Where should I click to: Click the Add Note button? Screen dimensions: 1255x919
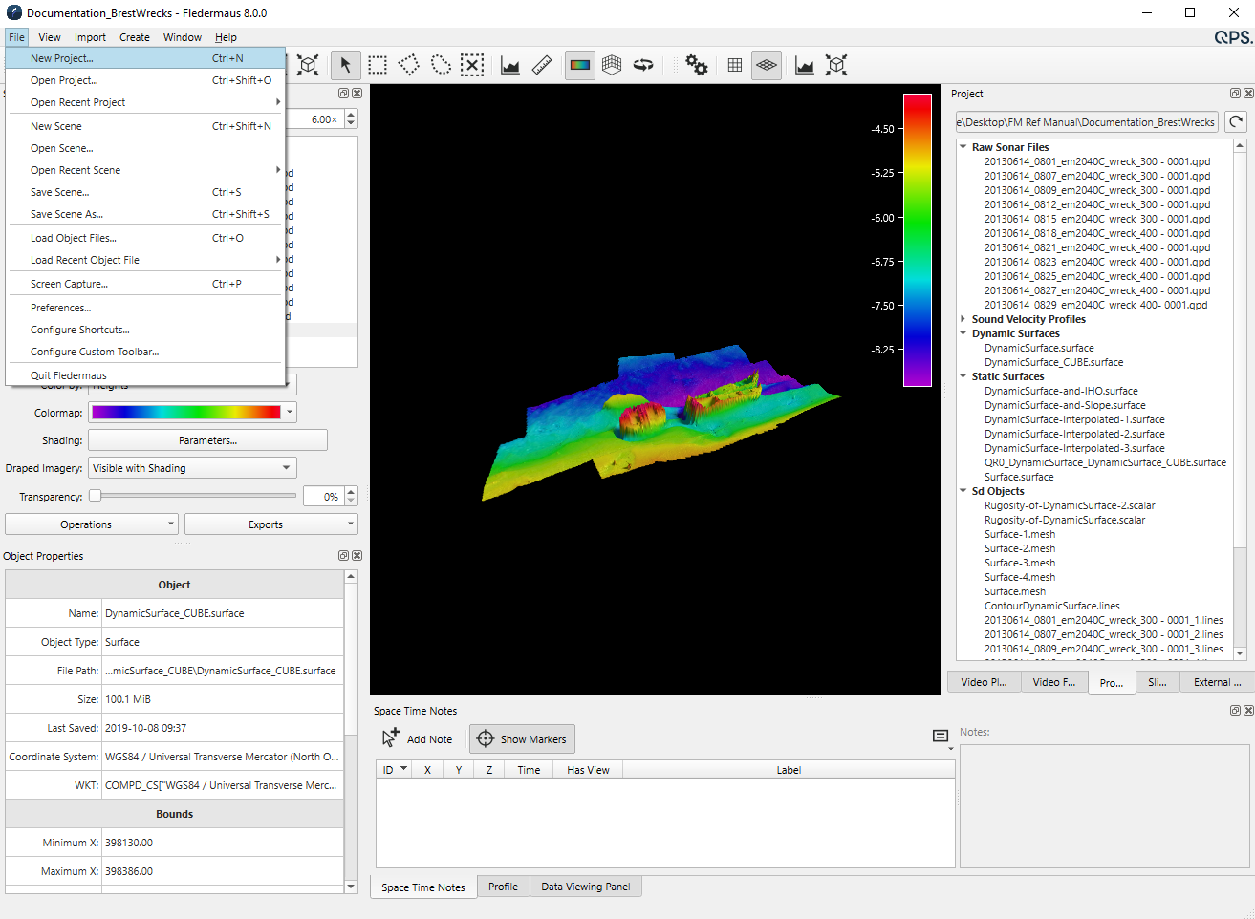(418, 739)
